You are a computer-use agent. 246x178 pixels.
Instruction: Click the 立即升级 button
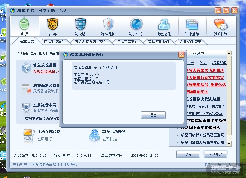215,155
